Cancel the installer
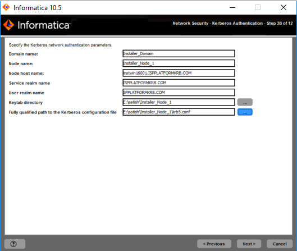Screen dimensions: 297x251 (280, 244)
